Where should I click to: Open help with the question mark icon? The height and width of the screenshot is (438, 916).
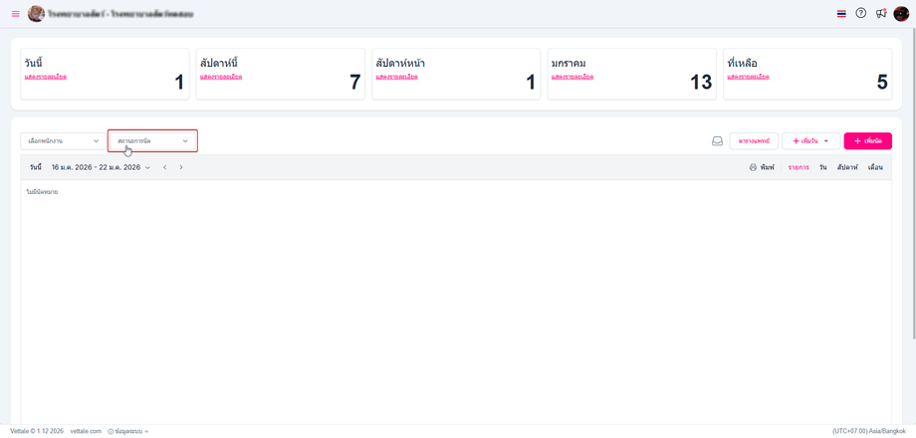[x=860, y=13]
